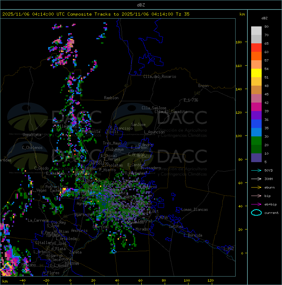Screen dimensions: 282x285
Task: Click the 'Potrerillos' map label
Action: tap(57, 187)
